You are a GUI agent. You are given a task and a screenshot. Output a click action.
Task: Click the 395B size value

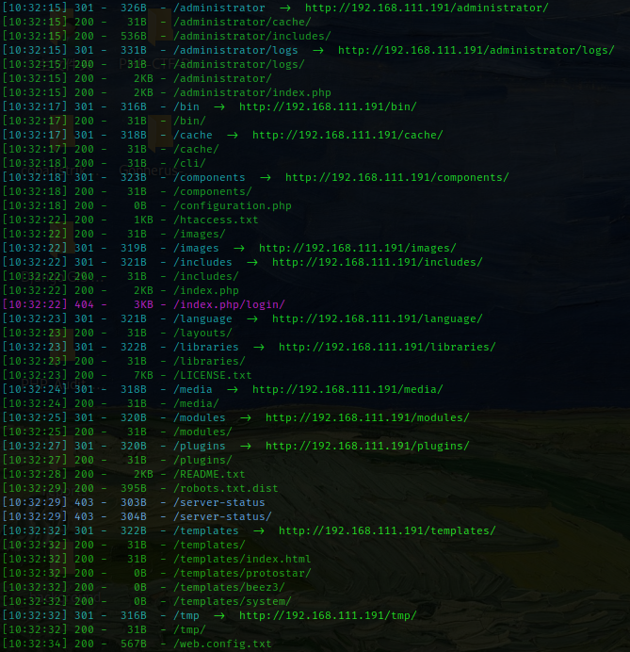(134, 489)
